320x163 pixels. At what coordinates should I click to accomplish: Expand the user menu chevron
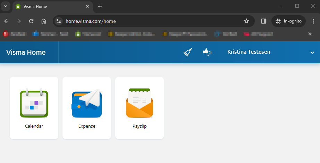pos(312,53)
